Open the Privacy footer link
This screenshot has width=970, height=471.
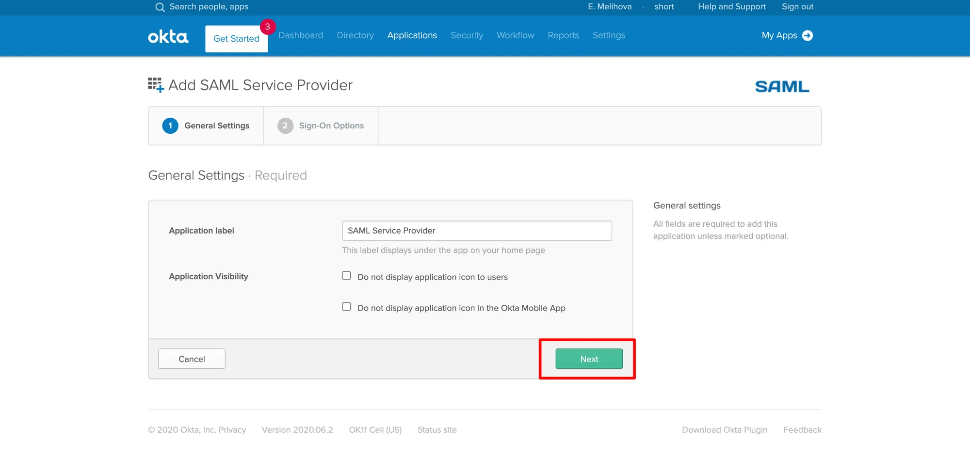tap(232, 430)
